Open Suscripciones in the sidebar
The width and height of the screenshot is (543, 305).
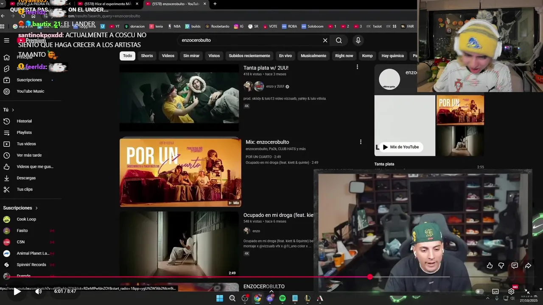[x=29, y=80]
